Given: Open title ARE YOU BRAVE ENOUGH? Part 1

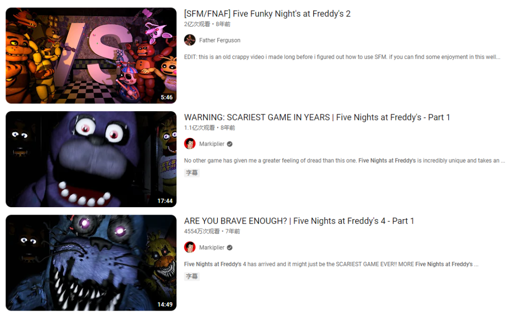Looking at the screenshot, I should tap(299, 221).
